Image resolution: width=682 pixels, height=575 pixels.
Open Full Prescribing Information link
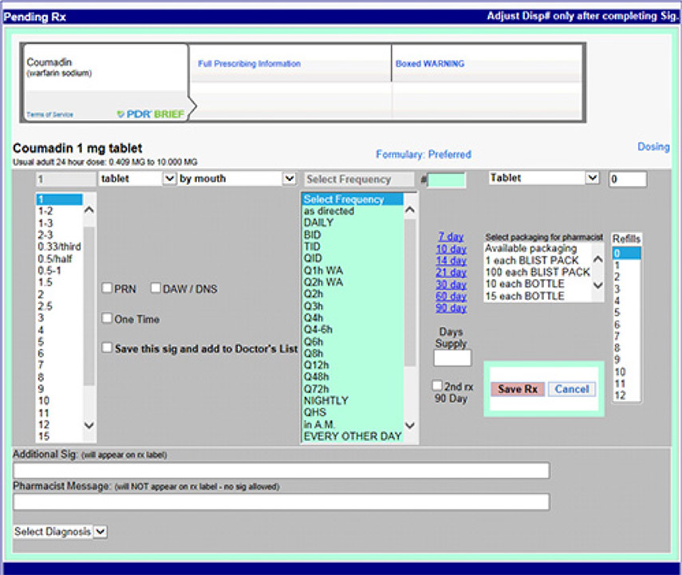click(249, 64)
